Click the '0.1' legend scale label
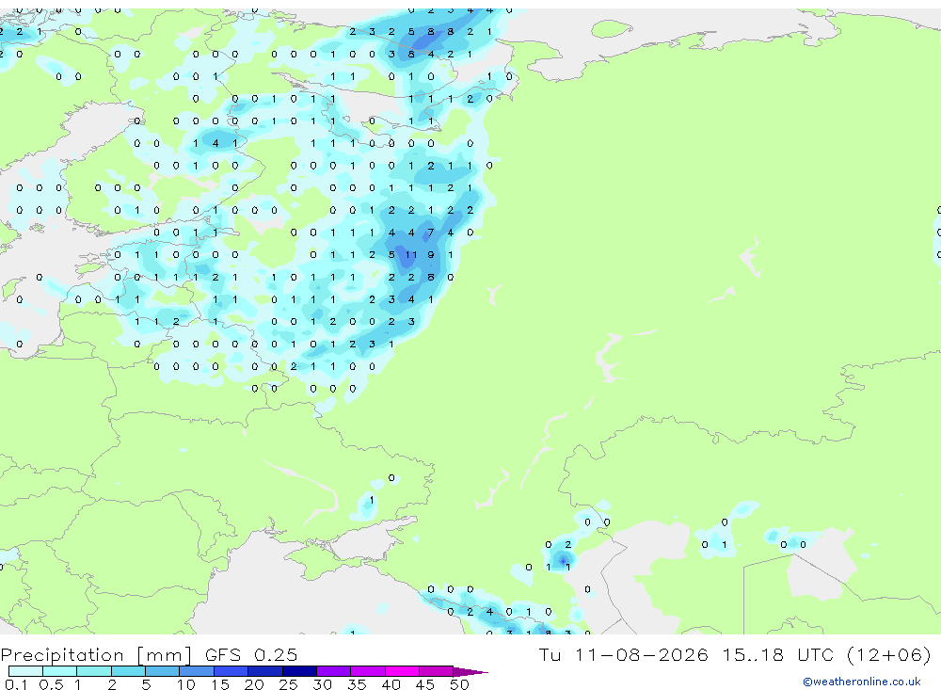This screenshot has width=941, height=690. click(16, 684)
